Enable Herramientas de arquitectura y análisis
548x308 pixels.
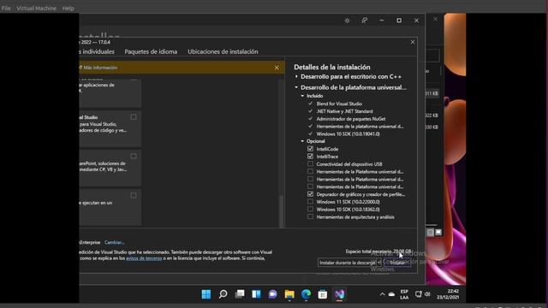click(x=310, y=216)
